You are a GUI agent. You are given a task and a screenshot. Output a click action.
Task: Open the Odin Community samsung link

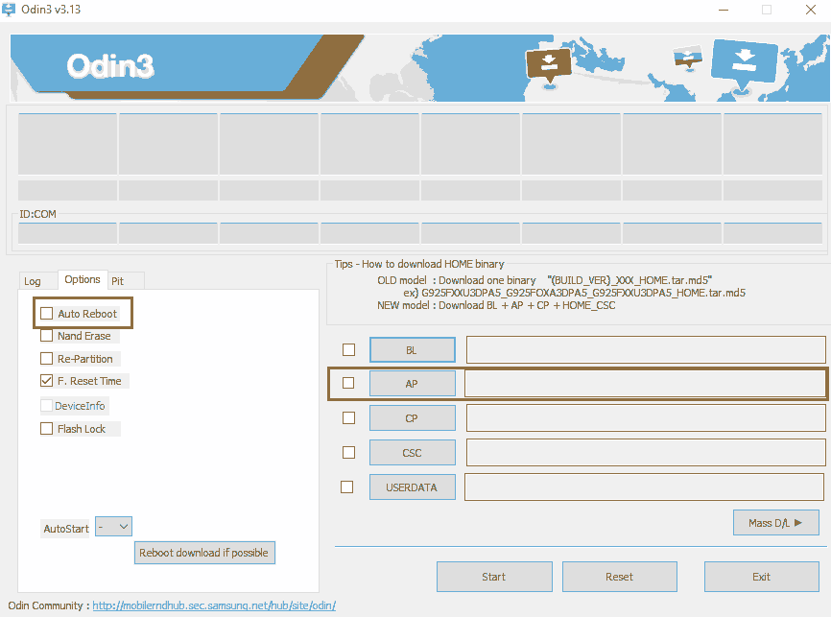214,605
